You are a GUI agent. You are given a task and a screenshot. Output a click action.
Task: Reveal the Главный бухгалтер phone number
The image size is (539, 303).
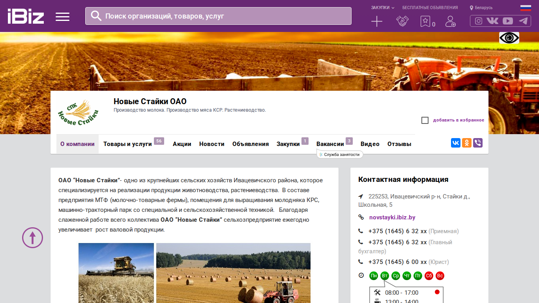point(398,242)
